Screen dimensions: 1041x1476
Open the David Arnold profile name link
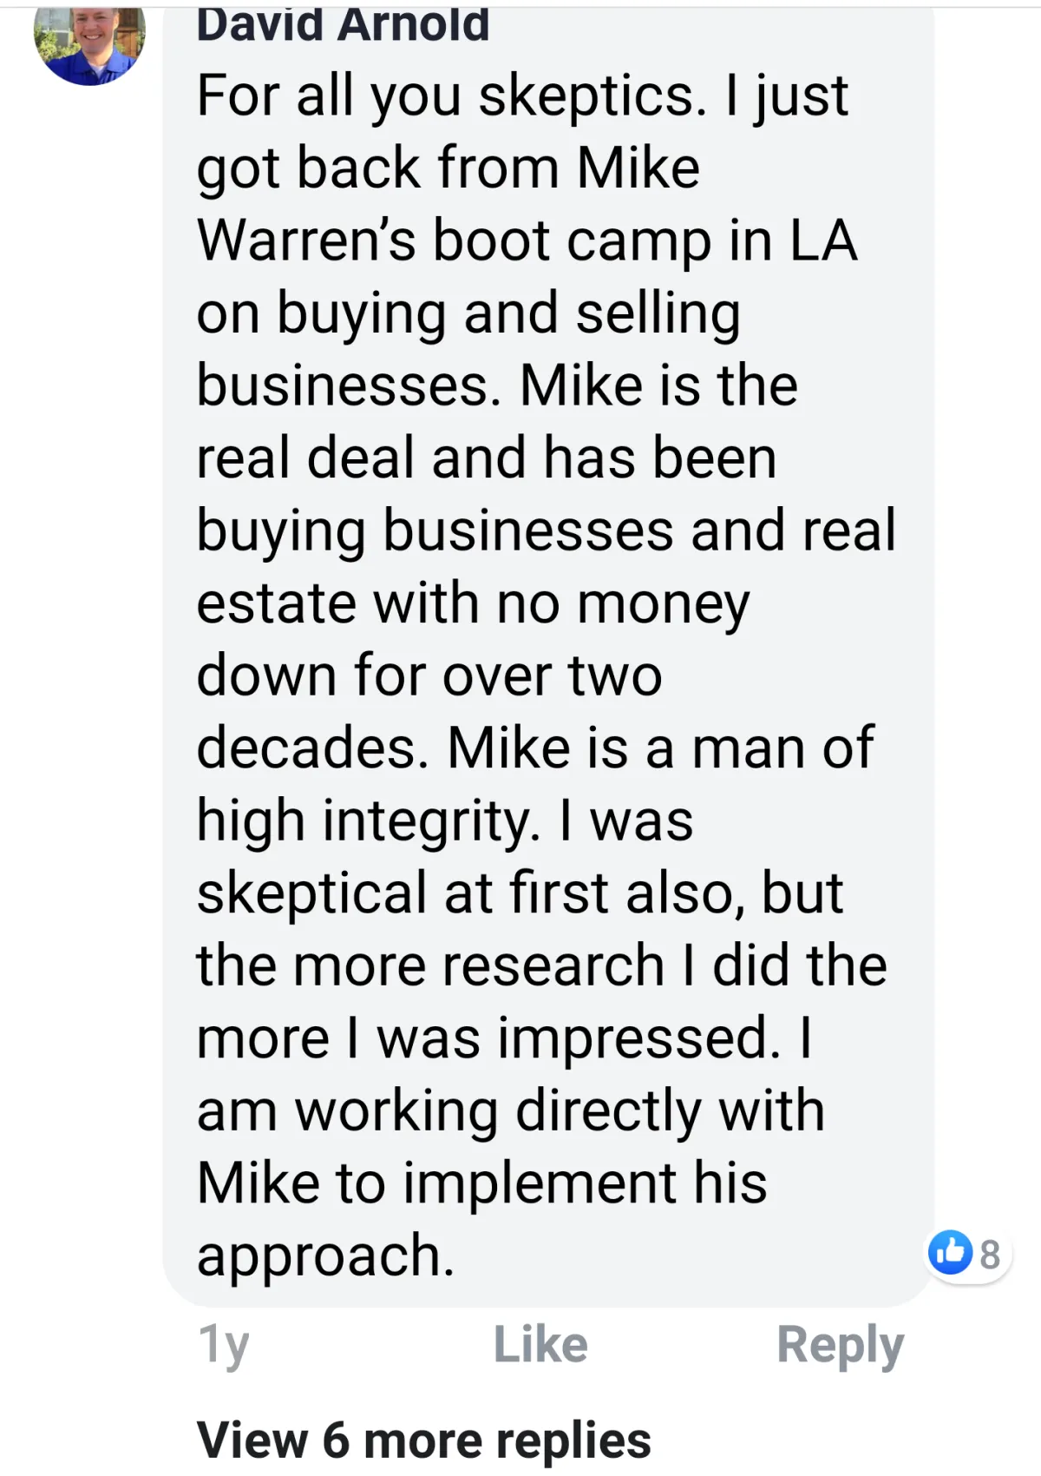[343, 24]
